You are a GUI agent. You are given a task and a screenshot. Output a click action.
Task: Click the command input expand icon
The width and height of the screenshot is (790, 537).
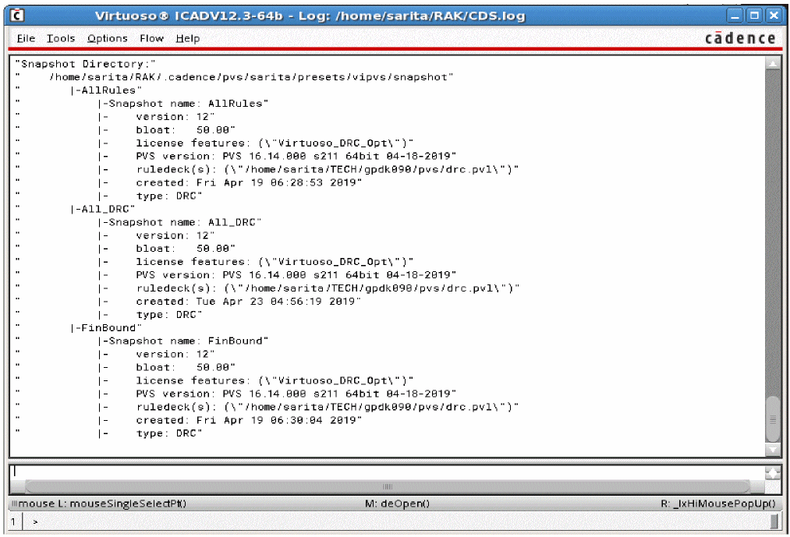coord(772,472)
